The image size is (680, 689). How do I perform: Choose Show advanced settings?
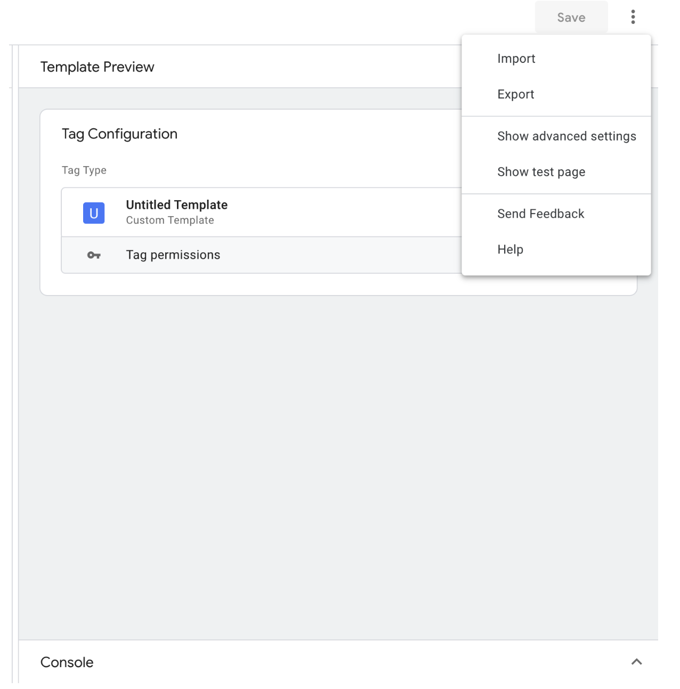(566, 136)
